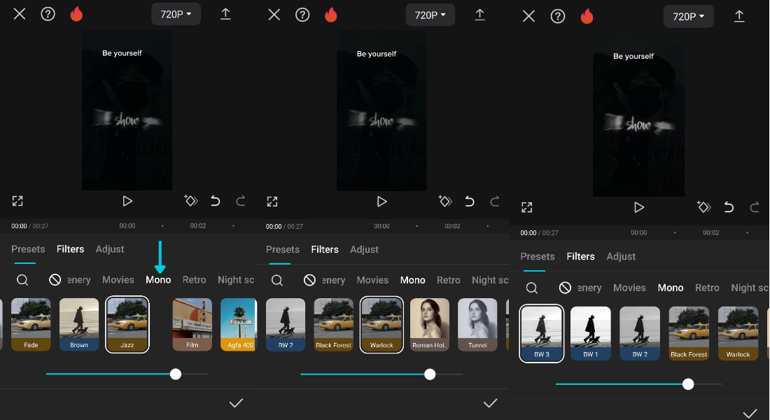Choose the Tunnel filter thumbnail
770x420 pixels.
pos(477,325)
